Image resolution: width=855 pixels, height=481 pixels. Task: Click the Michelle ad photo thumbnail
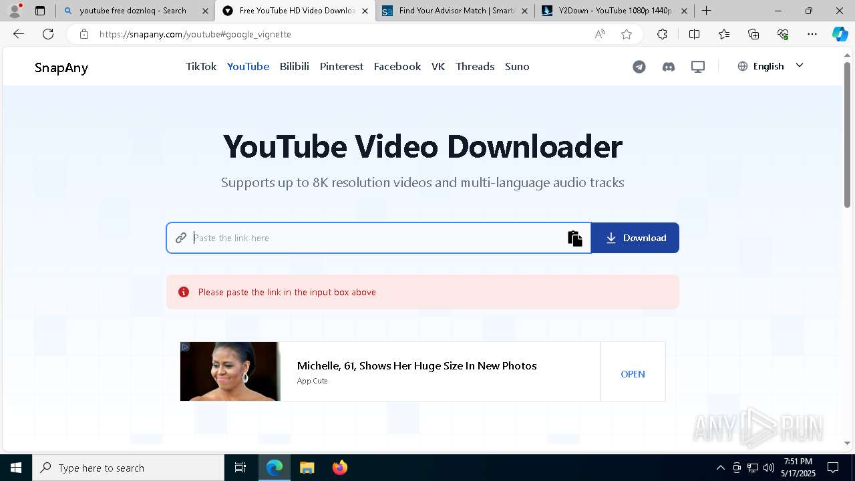230,371
